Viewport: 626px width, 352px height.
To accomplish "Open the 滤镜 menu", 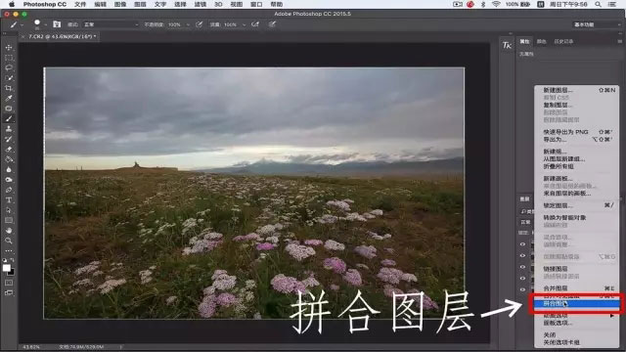I will pos(200,4).
